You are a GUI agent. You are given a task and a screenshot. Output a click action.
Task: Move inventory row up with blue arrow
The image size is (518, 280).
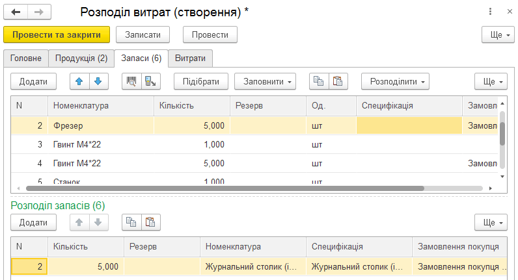point(79,81)
